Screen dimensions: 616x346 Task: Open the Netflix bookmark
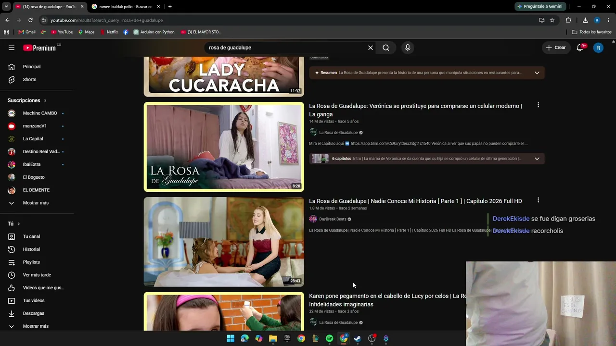click(x=109, y=32)
